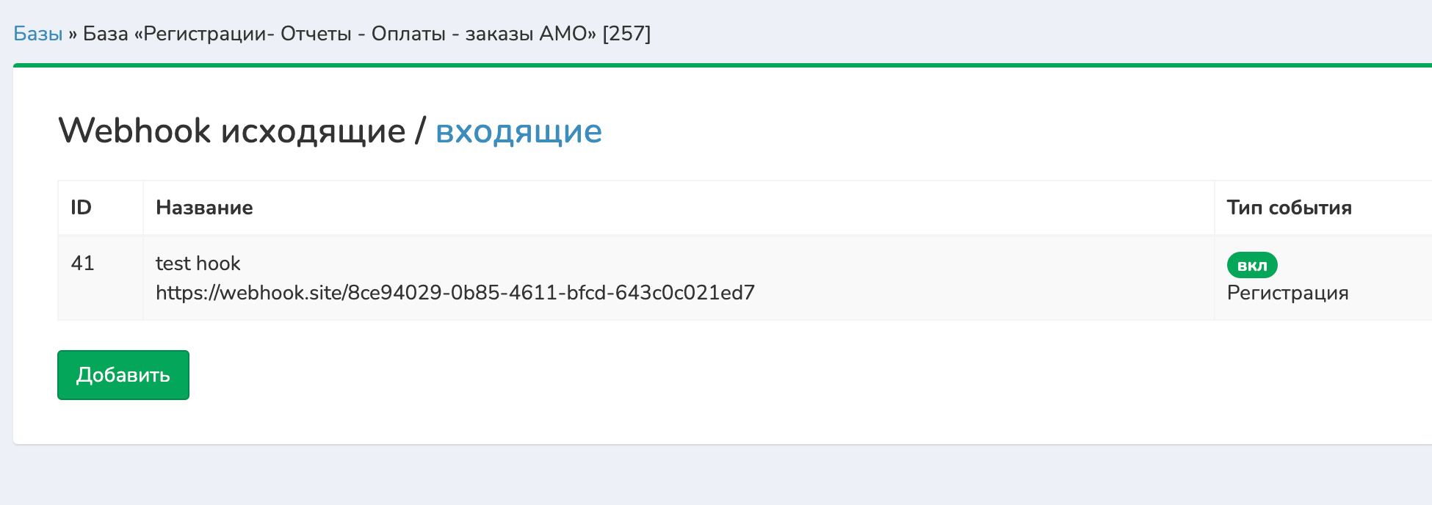The width and height of the screenshot is (1432, 505).
Task: Select the Тип события column header
Action: click(1289, 208)
